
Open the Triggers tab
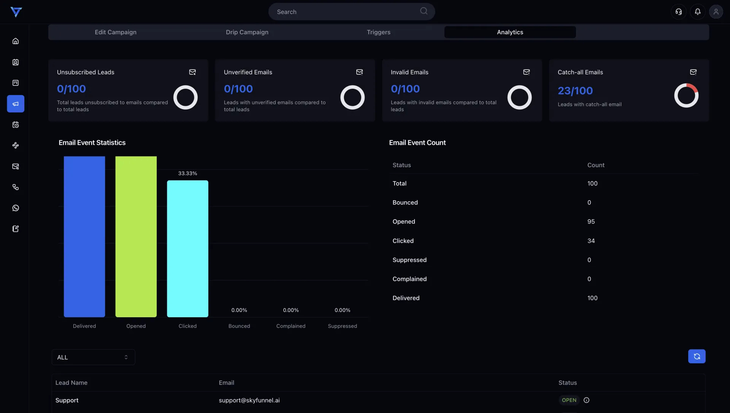pyautogui.click(x=378, y=32)
